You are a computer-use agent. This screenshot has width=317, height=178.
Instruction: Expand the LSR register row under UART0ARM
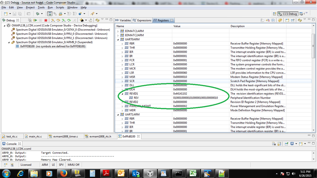(x=122, y=73)
